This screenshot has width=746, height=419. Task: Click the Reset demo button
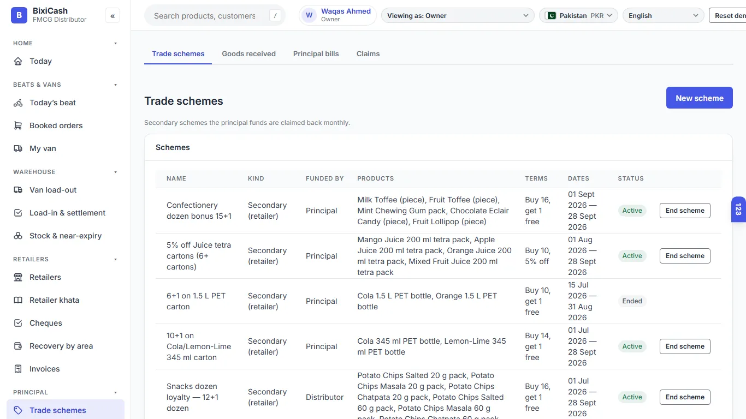pos(727,15)
